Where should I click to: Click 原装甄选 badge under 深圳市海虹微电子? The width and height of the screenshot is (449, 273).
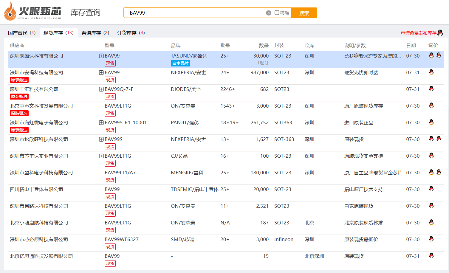pyautogui.click(x=19, y=130)
